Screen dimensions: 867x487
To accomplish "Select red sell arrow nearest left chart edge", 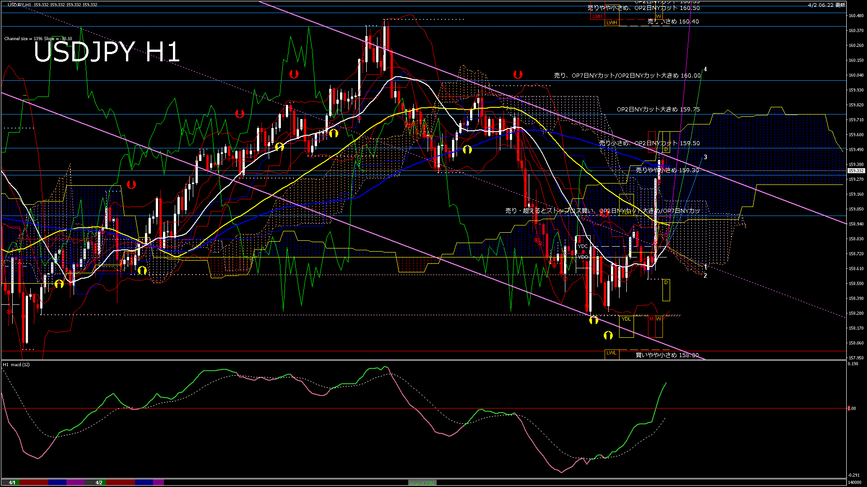I will point(131,184).
